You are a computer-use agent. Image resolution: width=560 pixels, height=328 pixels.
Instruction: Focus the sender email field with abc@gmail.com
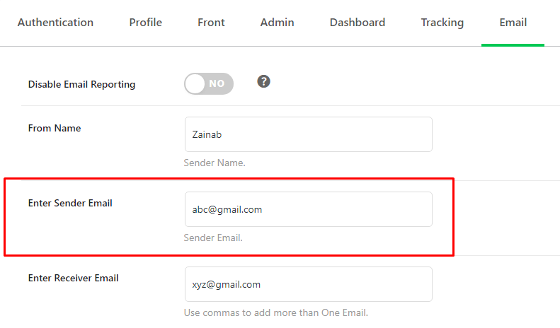(x=309, y=209)
